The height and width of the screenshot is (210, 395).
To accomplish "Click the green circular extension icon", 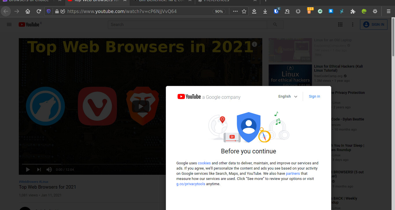I will 320,12.
